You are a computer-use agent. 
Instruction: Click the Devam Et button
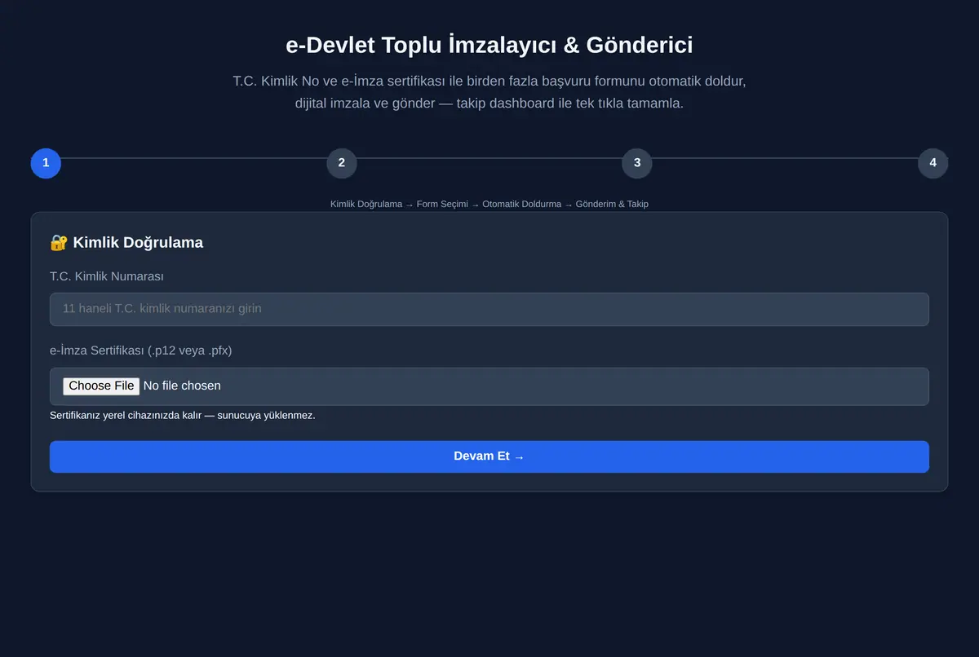point(489,456)
